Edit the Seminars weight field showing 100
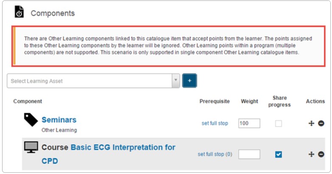 (249, 123)
